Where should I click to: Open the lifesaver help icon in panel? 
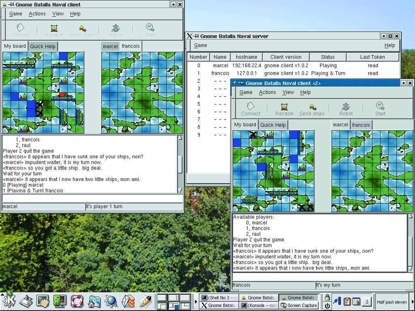pyautogui.click(x=77, y=301)
